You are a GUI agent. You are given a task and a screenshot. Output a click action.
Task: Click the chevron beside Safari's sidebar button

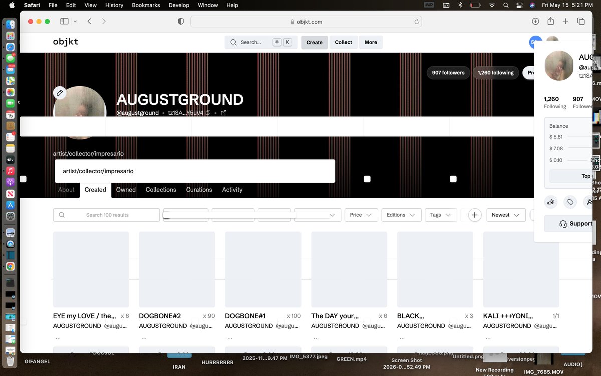click(75, 21)
